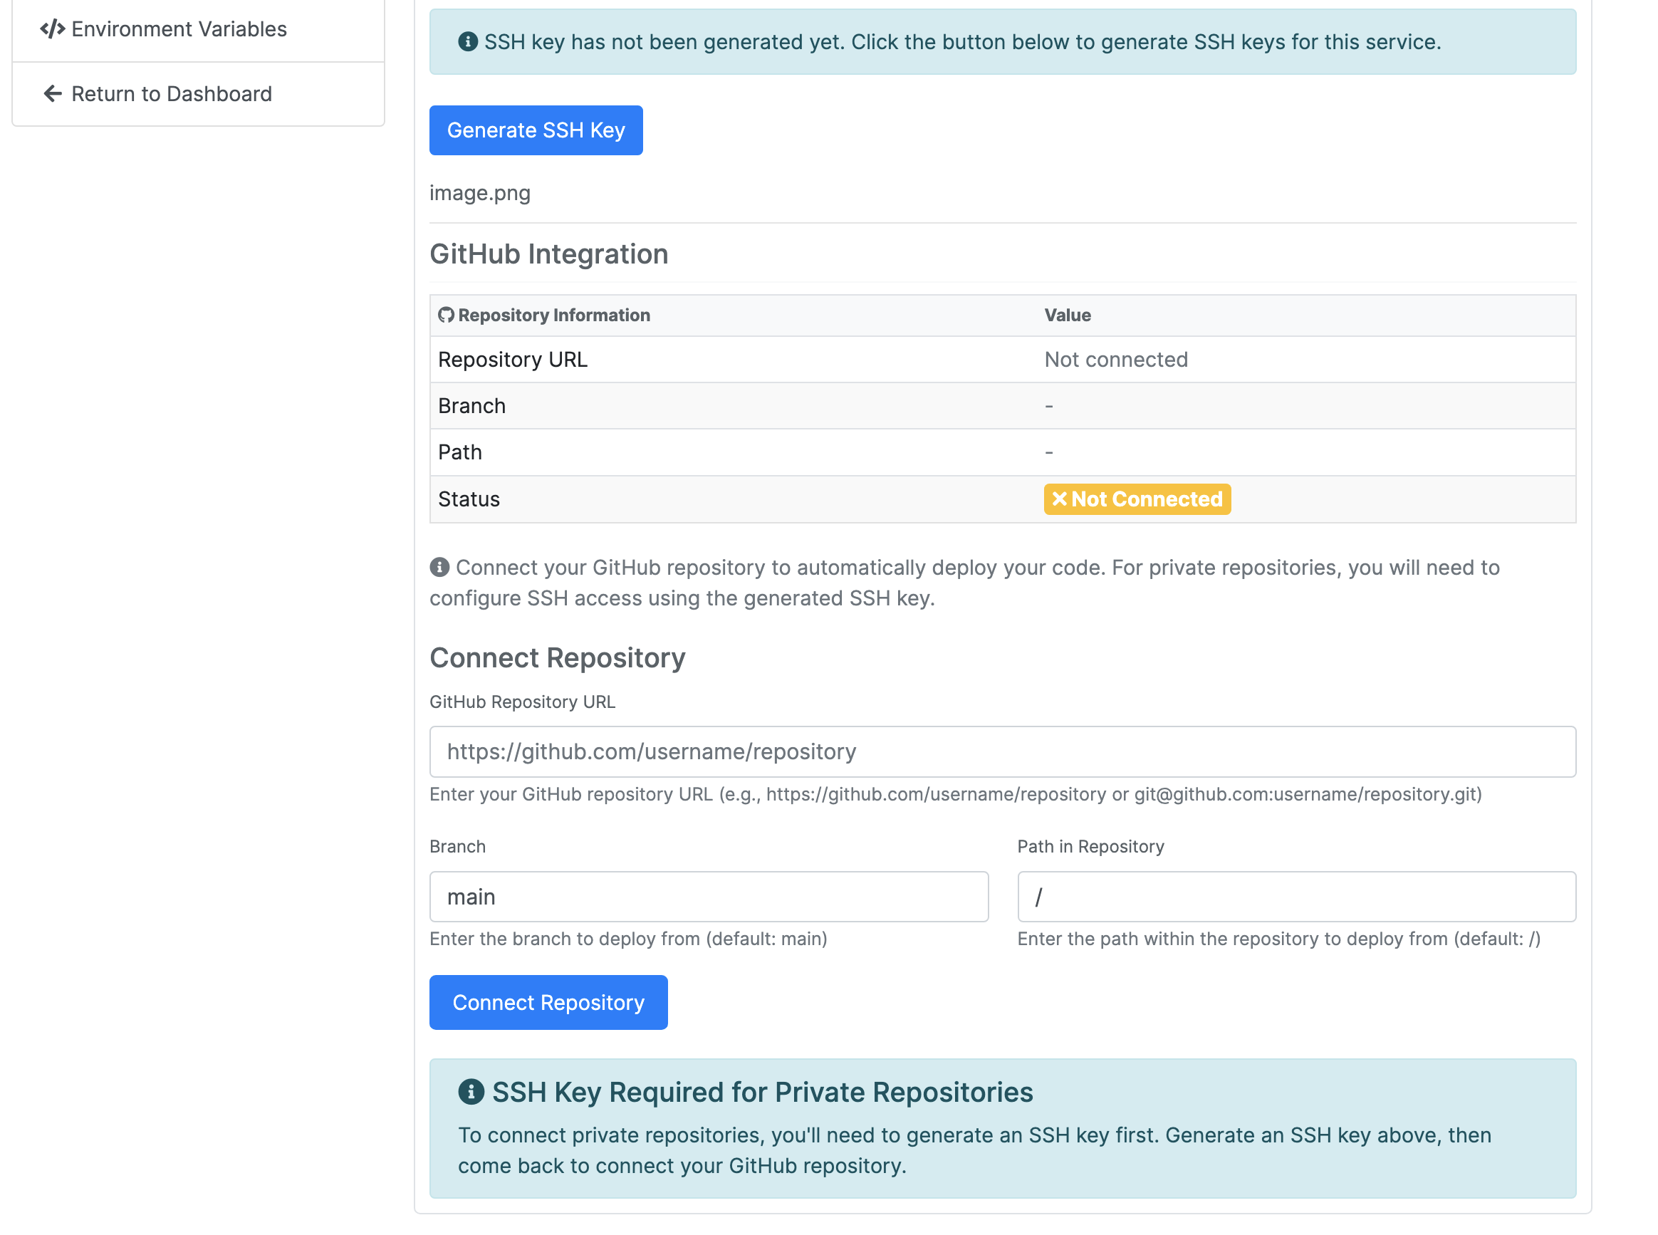Viewport: 1658px width, 1235px height.
Task: Click the Branch input containing main
Action: (x=709, y=897)
